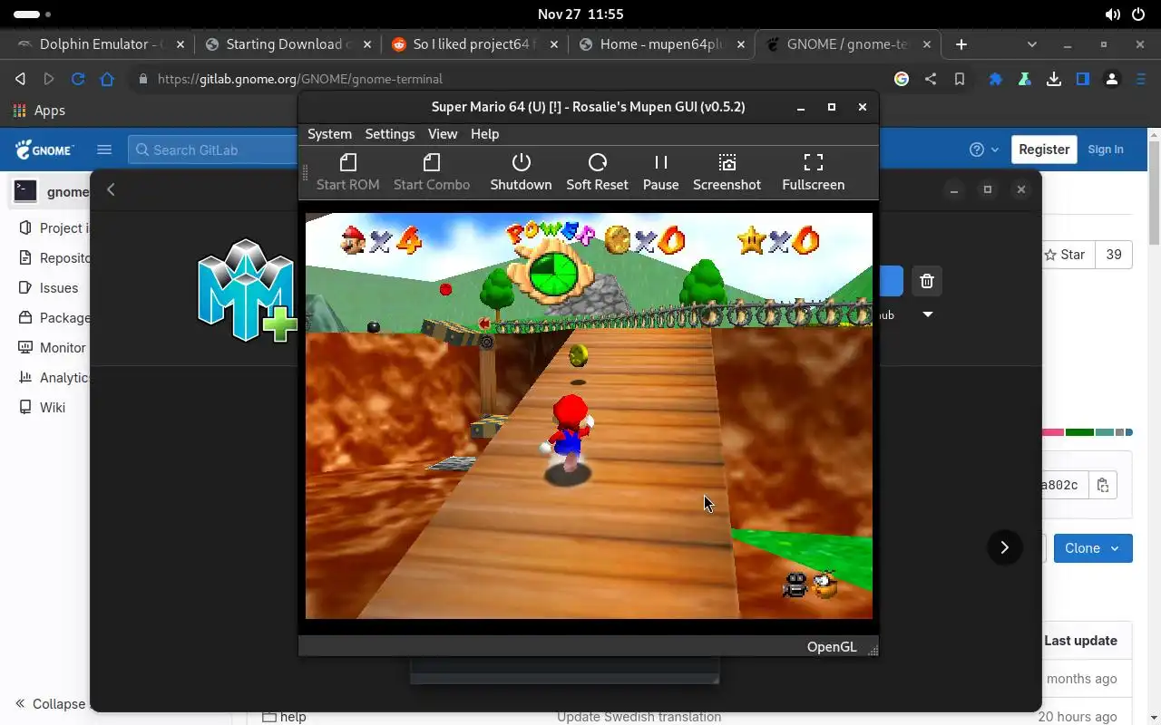Open Analytics in the GitLab sidebar

coord(54,378)
